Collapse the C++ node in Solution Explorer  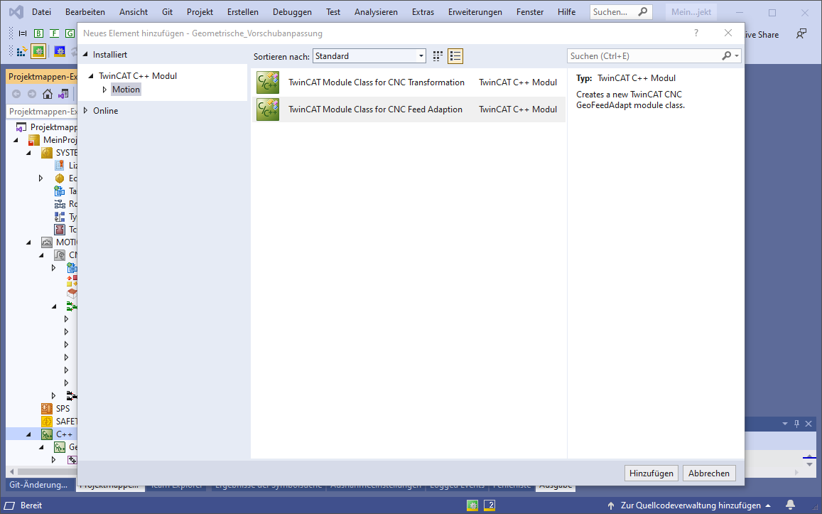(x=29, y=434)
